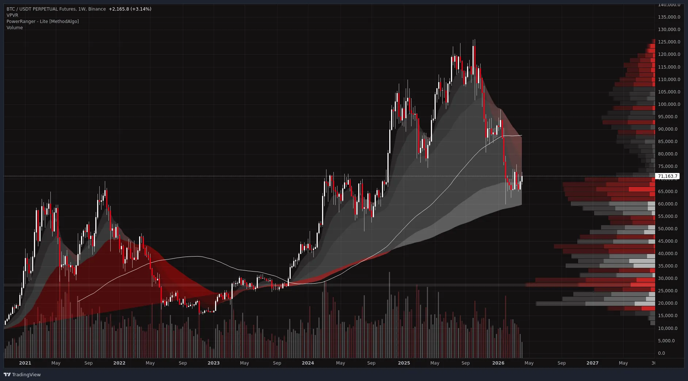The image size is (688, 381).
Task: Click the 2027 label on time axis
Action: point(592,363)
